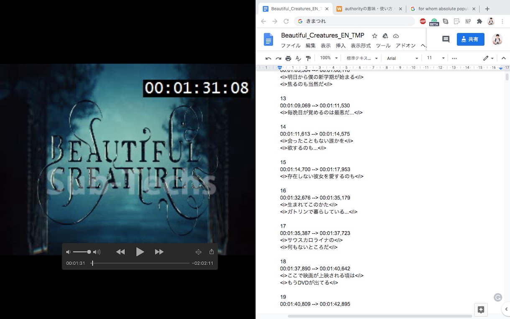Undo the last edit in Docs
Screen dimensions: 510x319
[268, 59]
